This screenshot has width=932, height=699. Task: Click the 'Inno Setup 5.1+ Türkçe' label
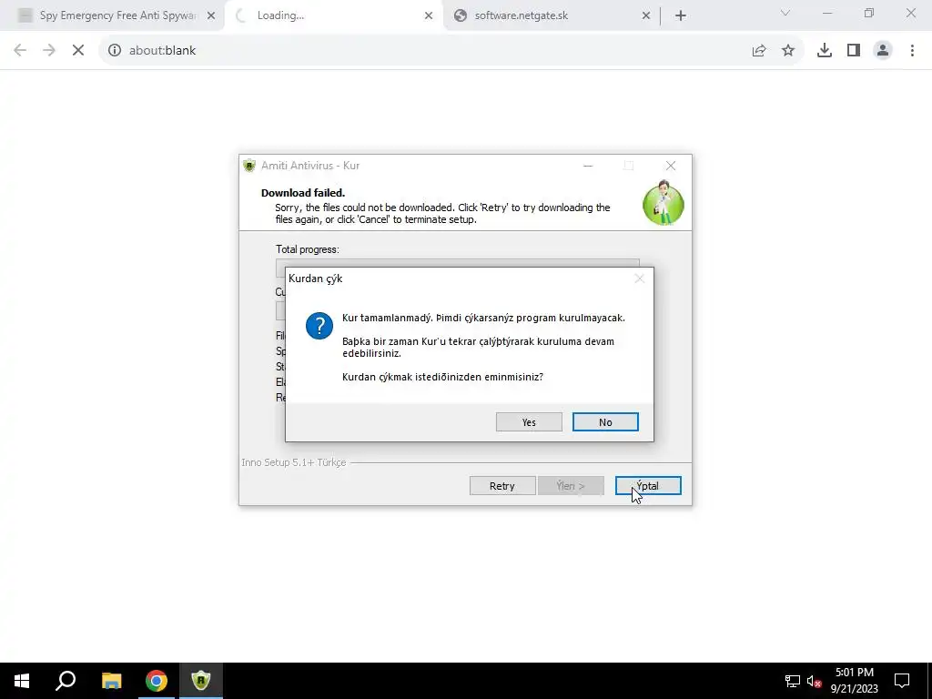tap(294, 462)
